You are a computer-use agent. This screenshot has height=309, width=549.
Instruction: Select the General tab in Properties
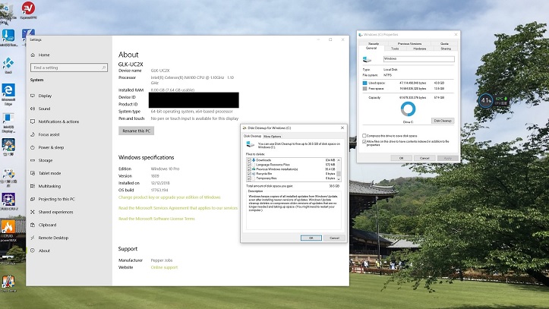[371, 49]
